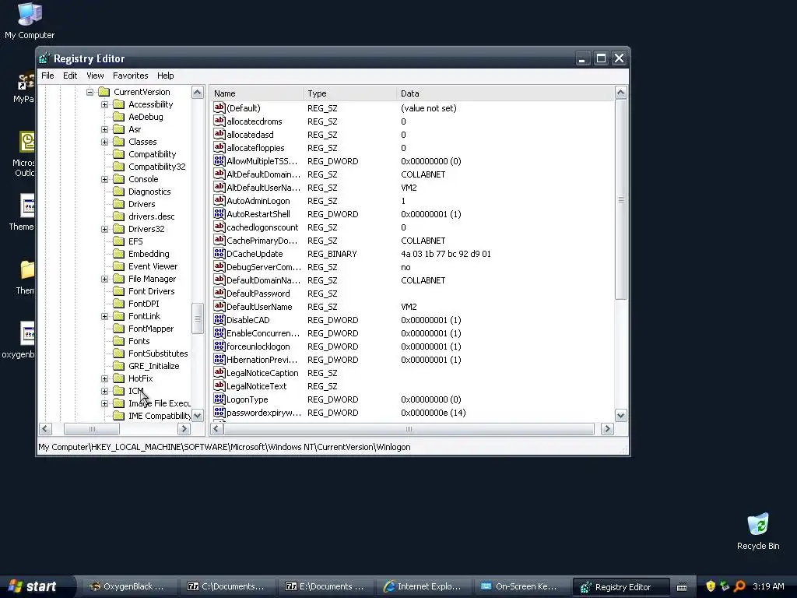Click the values pane horizontal scrollbar thumb
Viewport: 797px width, 598px height.
(409, 429)
